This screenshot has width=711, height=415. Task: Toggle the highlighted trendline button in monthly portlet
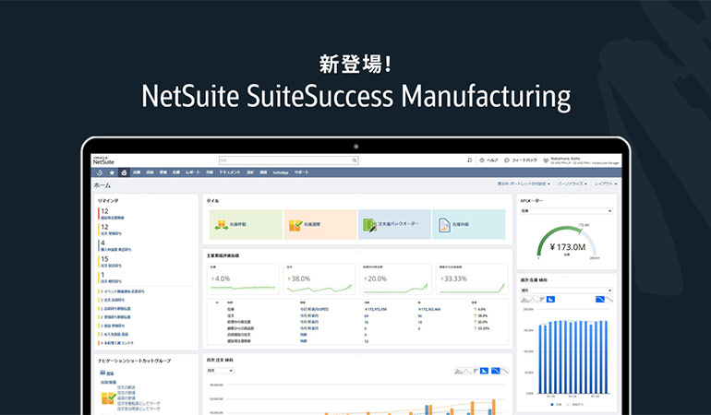(x=496, y=371)
